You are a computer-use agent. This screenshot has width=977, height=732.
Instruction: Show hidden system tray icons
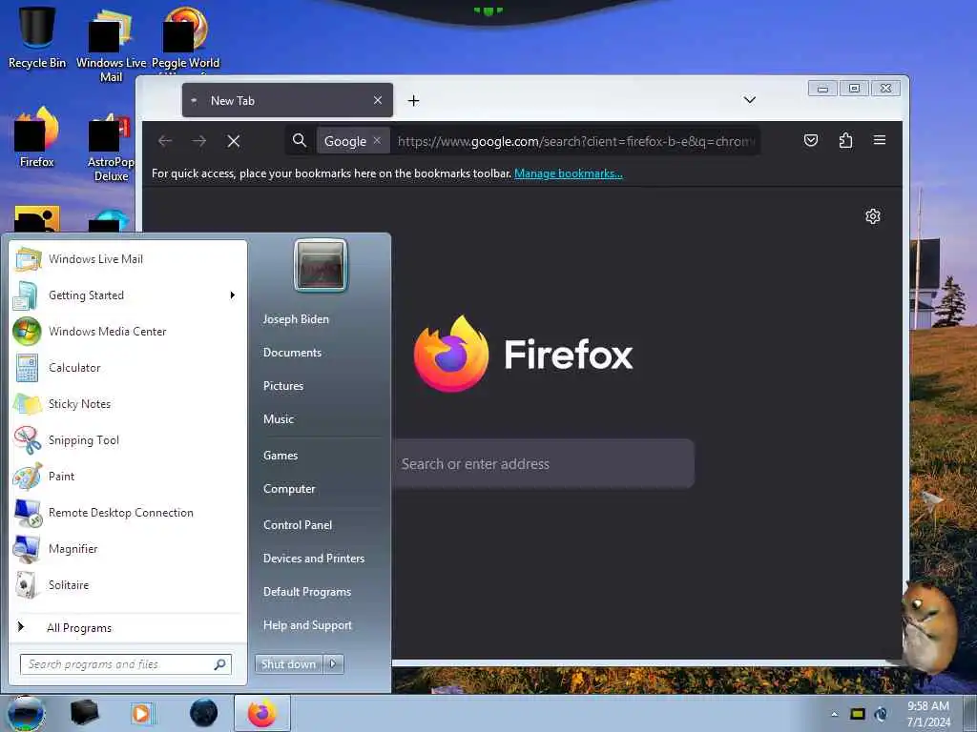(x=834, y=714)
